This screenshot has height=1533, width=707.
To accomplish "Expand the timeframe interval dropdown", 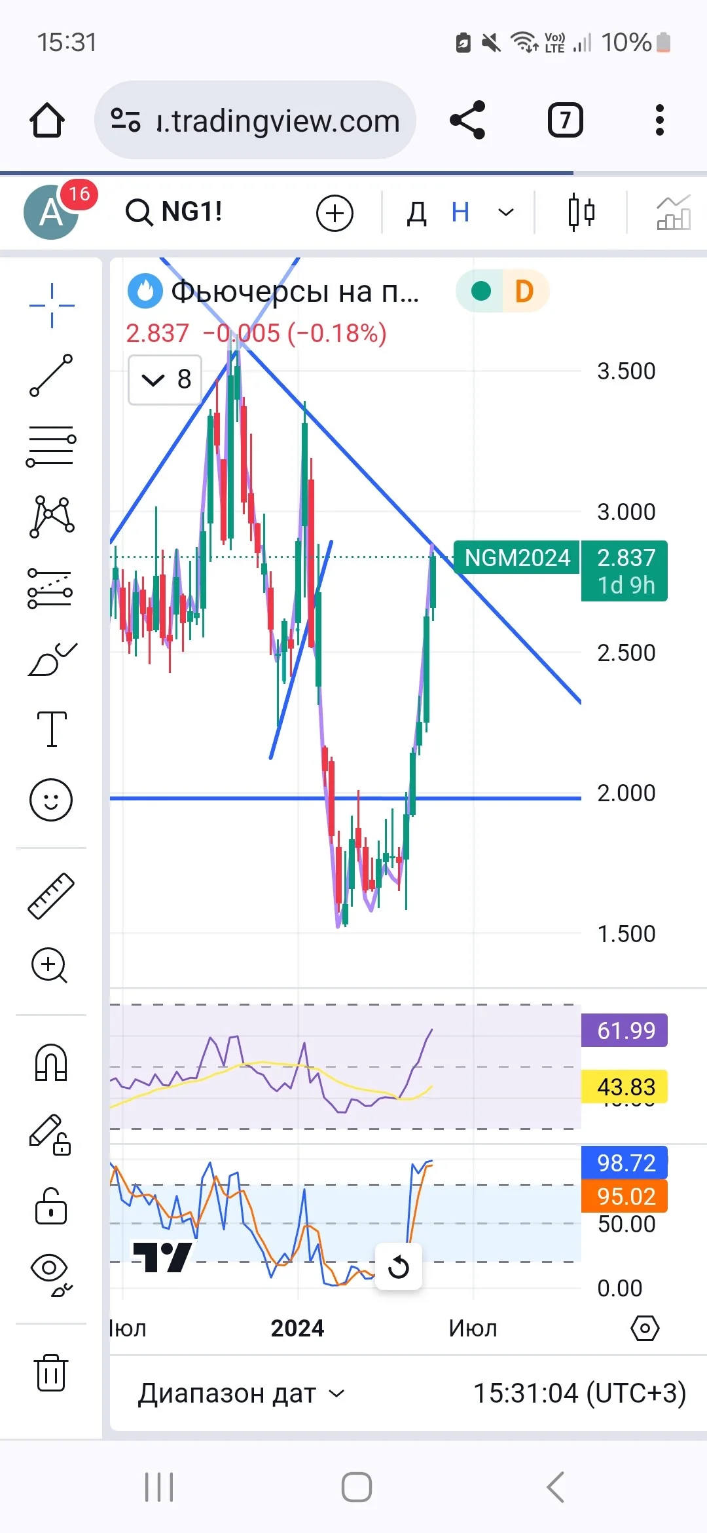I will pos(505,212).
